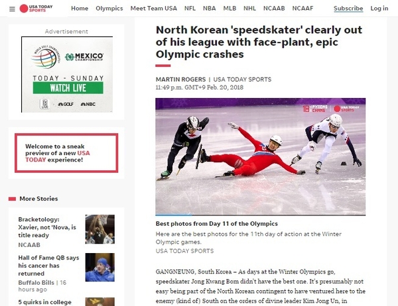Select Meet Team USA in navigation
Viewport: 398px width, 306px height.
pyautogui.click(x=154, y=9)
